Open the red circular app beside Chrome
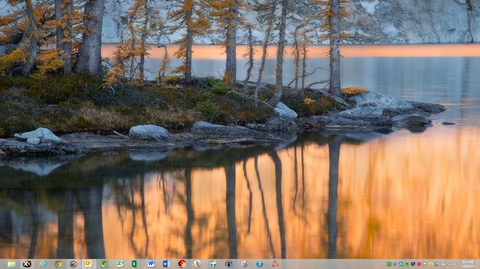This screenshot has width=480, height=269. coord(73,264)
